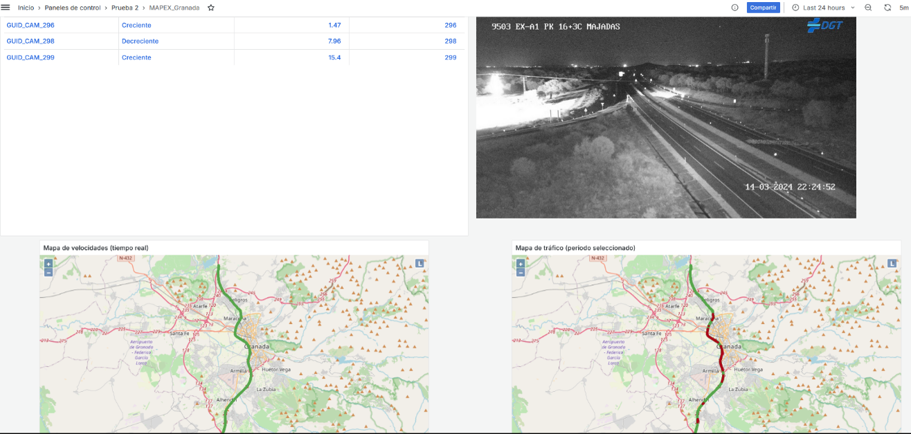This screenshot has height=434, width=911.
Task: Open the GUID_CAM_298 link
Action: click(x=30, y=42)
